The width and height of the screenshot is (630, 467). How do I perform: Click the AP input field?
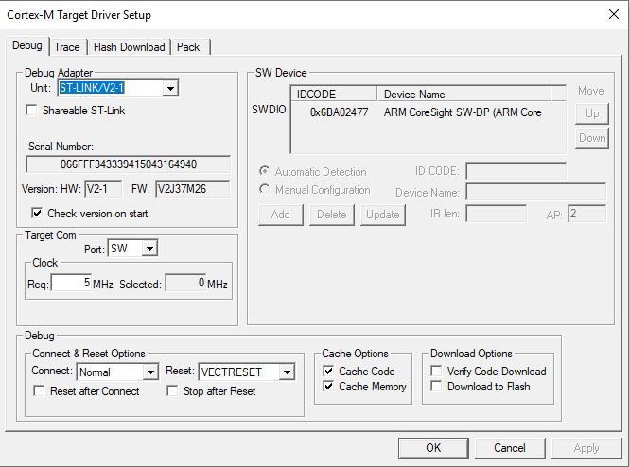click(x=586, y=214)
